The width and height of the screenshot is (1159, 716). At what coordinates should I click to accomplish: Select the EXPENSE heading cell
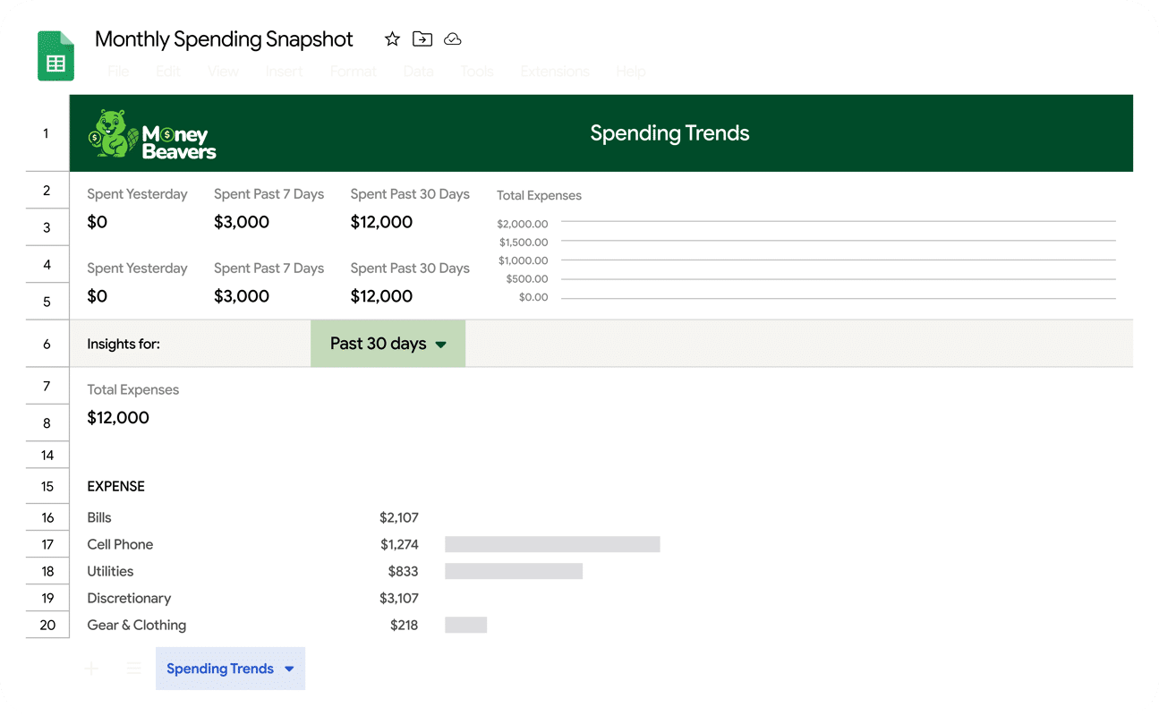(115, 487)
